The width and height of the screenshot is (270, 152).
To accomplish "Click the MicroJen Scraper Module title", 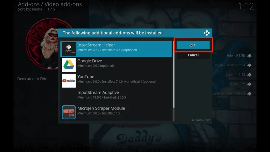I will click(x=101, y=108).
